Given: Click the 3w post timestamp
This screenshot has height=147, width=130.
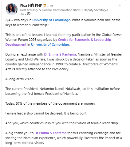Looking at the screenshot, I should click(x=22, y=14).
